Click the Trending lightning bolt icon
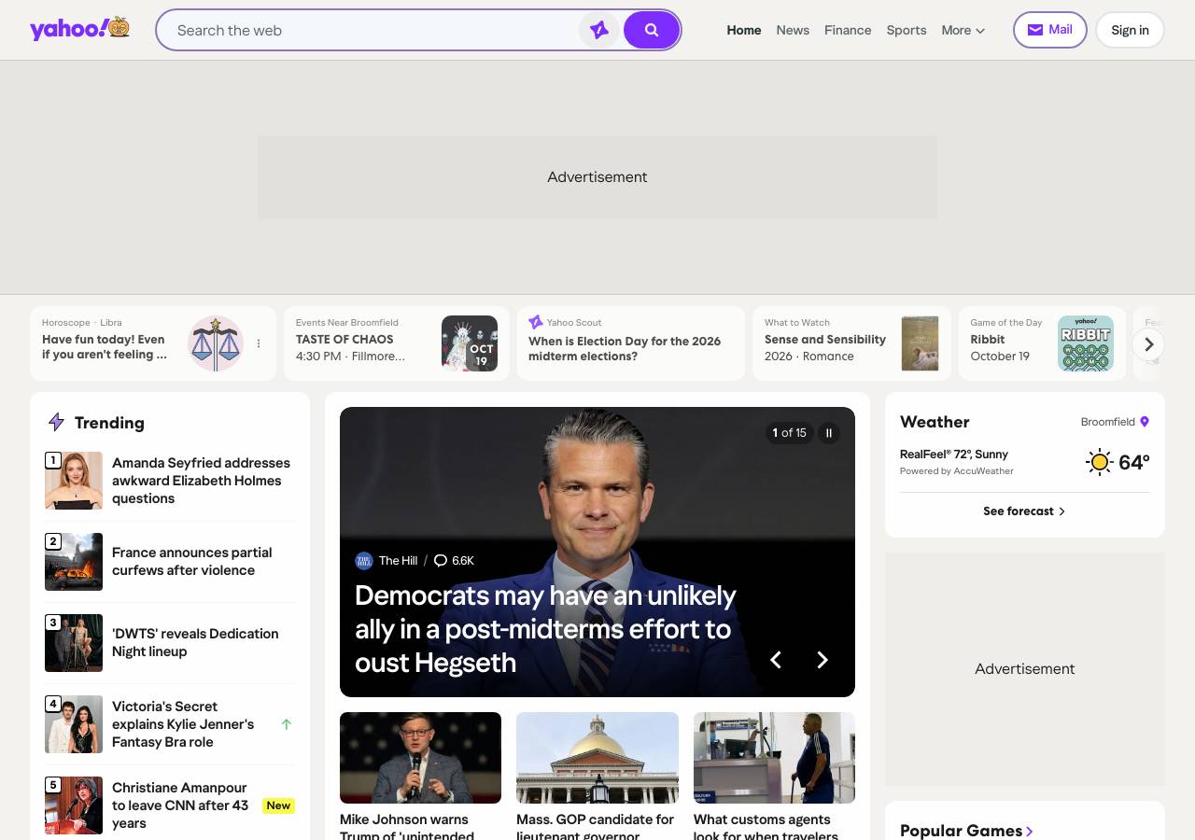 pos(56,423)
